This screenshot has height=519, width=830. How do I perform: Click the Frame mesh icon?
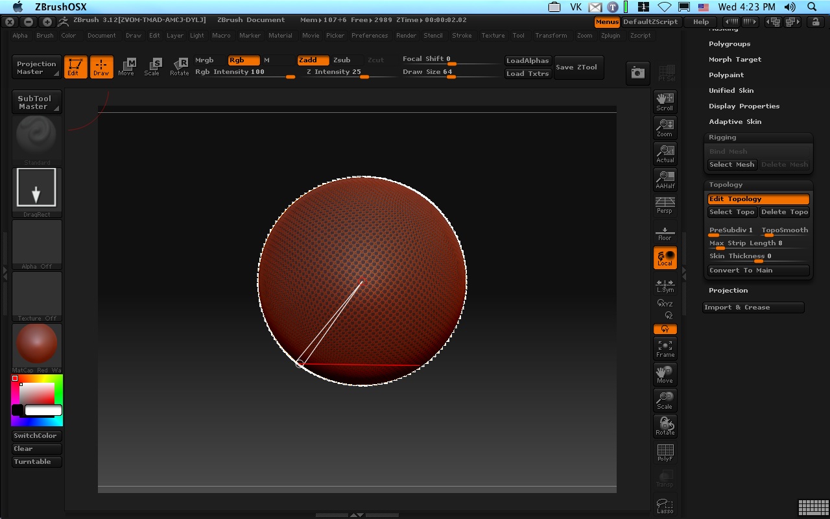coord(665,348)
